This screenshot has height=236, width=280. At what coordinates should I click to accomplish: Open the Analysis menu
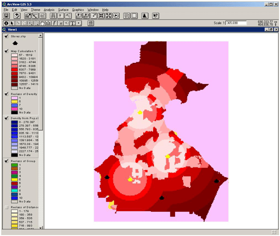(49, 9)
